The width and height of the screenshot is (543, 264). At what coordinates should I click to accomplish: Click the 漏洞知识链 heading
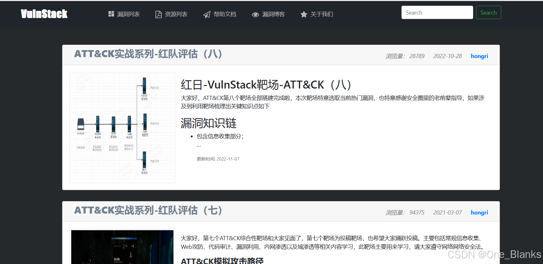(x=209, y=123)
